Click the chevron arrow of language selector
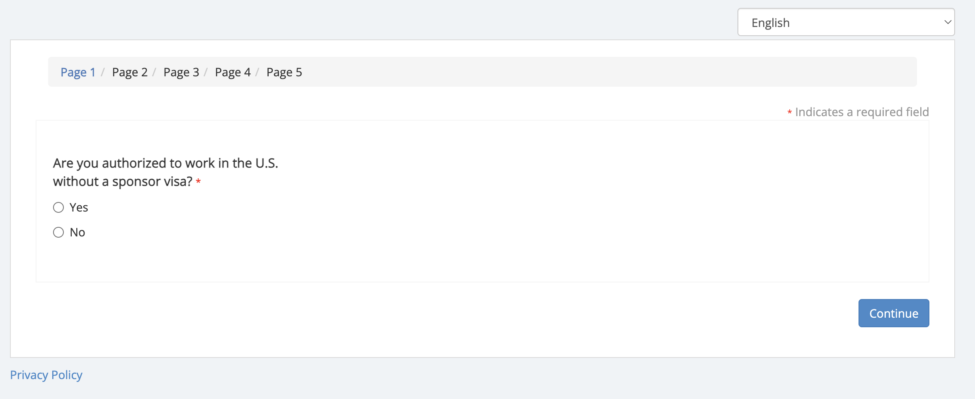The width and height of the screenshot is (975, 399). coord(948,22)
